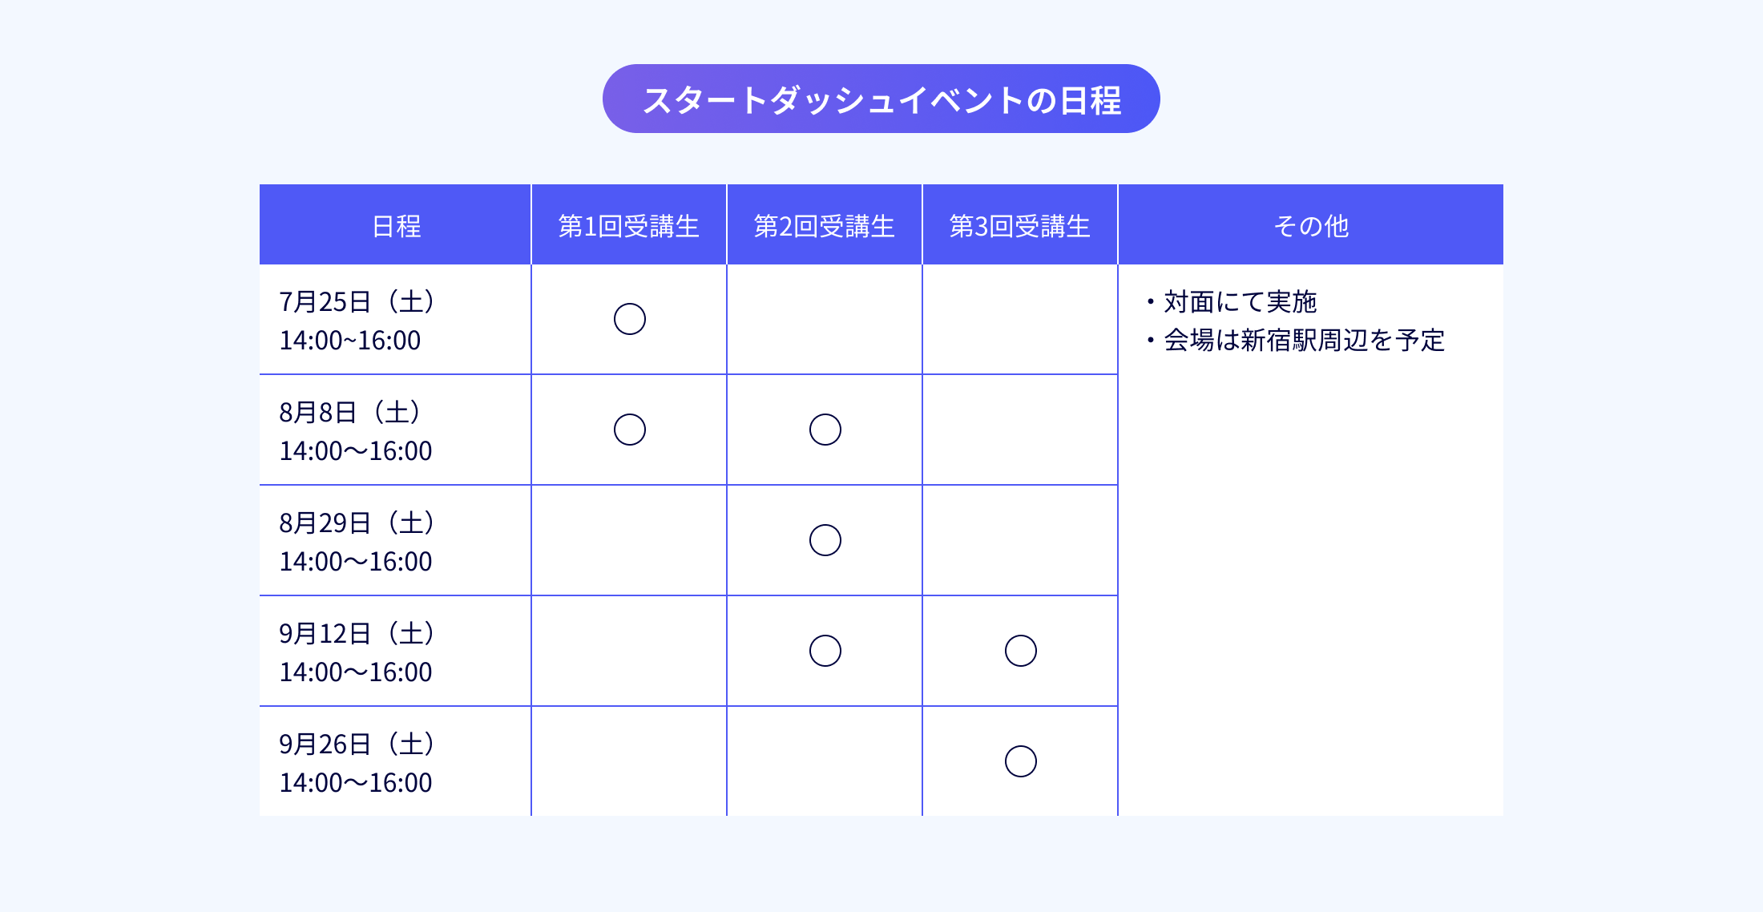The image size is (1763, 912).
Task: Select the その他 column header
Action: (x=1311, y=224)
